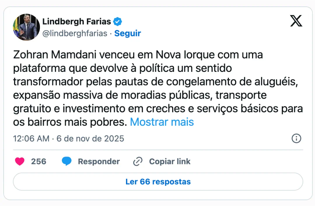Open the info circle icon
This screenshot has width=315, height=206.
[x=296, y=138]
